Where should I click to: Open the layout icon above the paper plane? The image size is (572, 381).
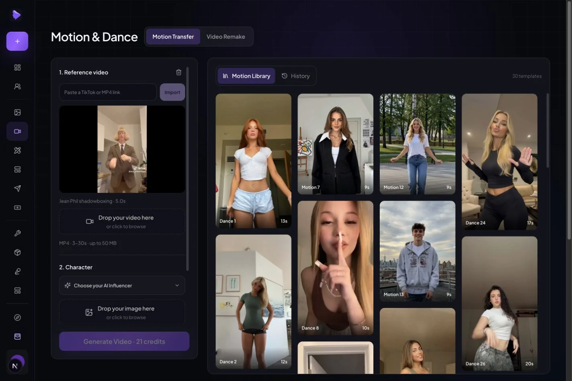[x=17, y=170]
